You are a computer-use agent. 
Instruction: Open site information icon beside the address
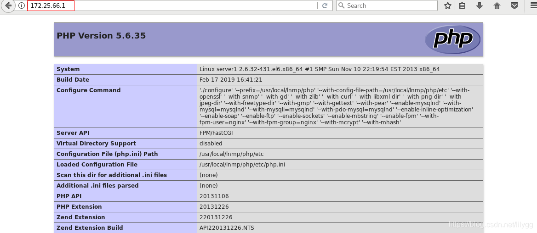(21, 6)
